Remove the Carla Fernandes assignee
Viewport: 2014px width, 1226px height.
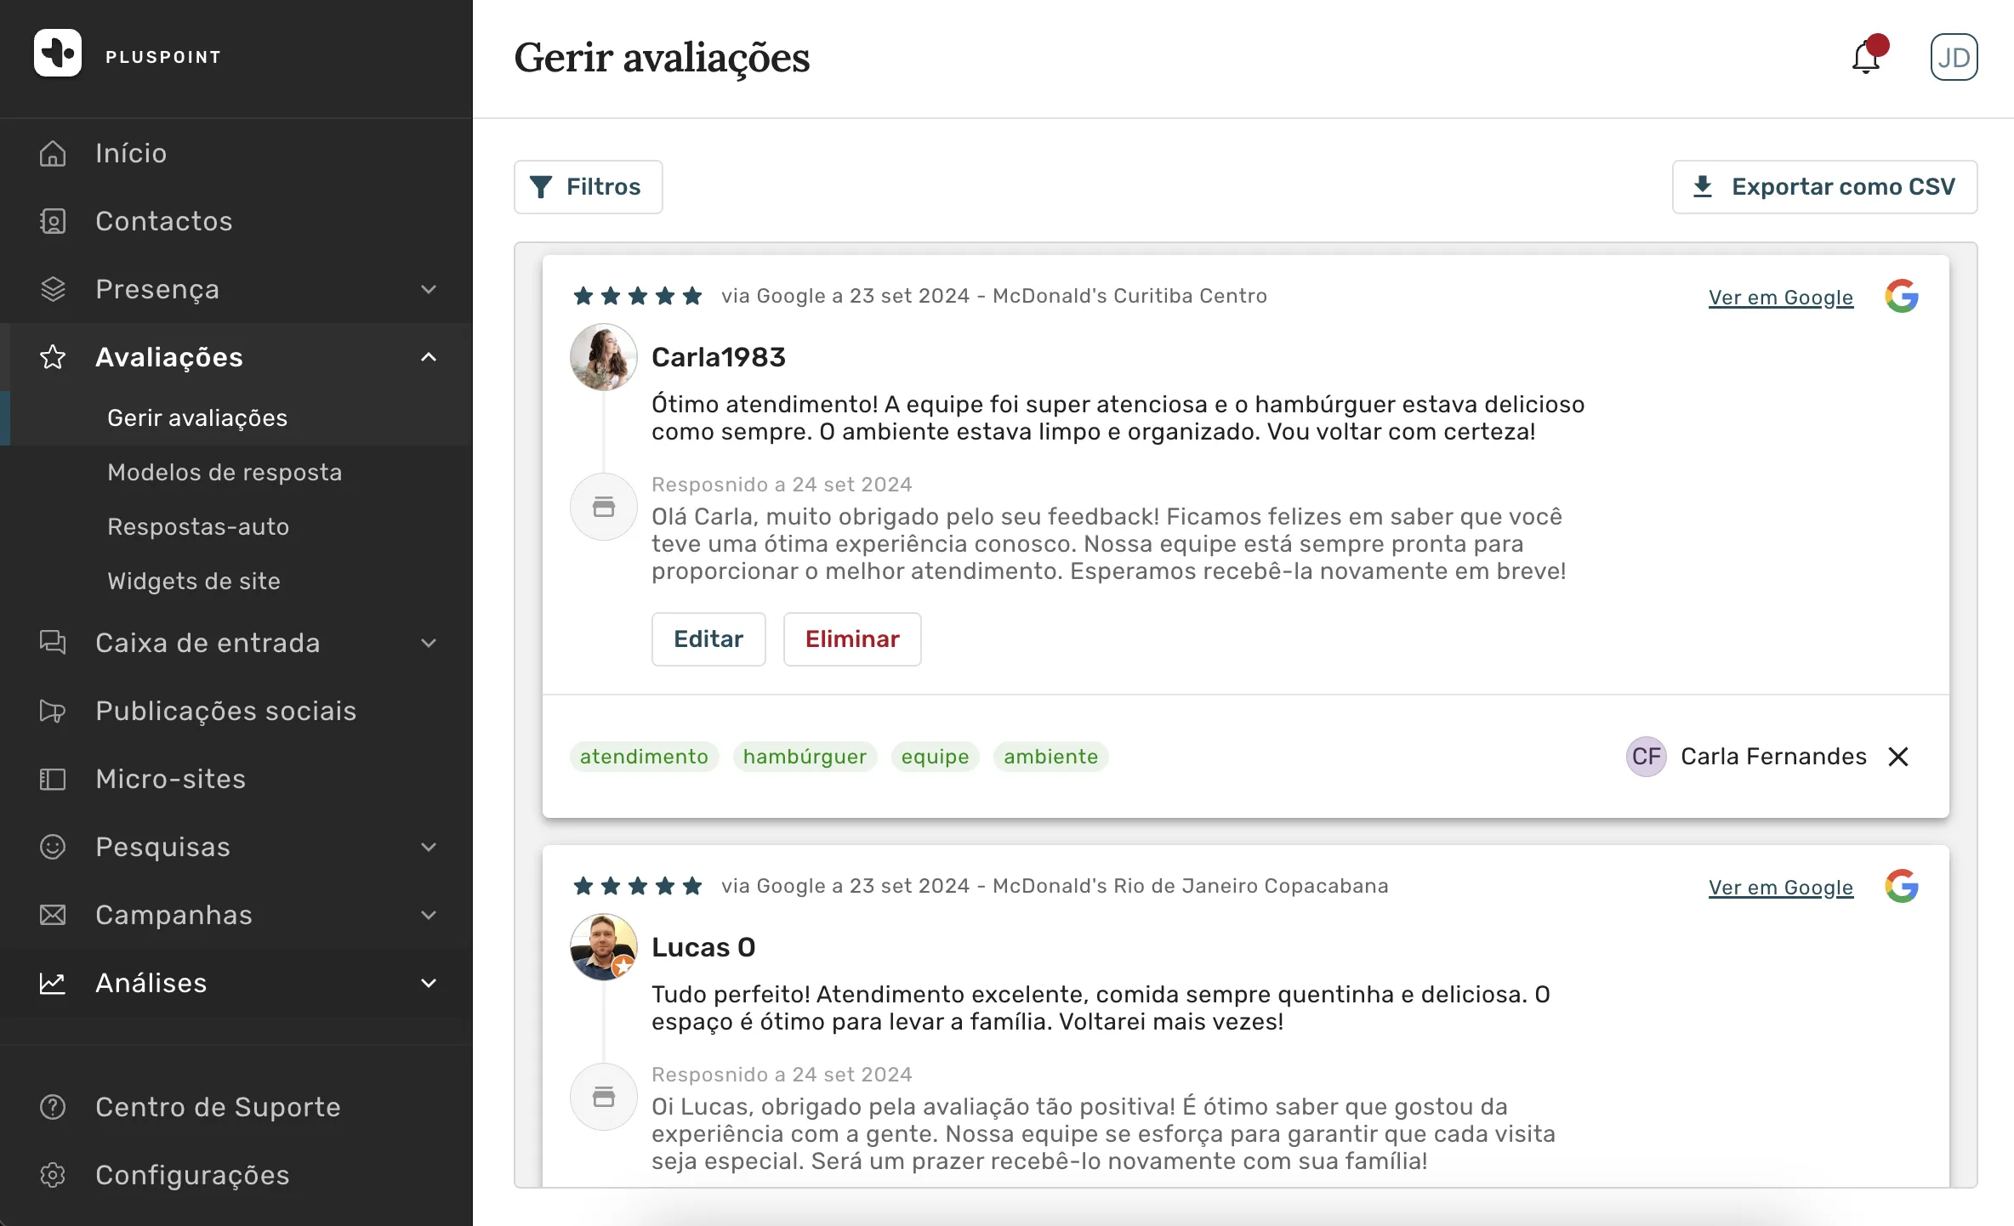[x=1898, y=757]
